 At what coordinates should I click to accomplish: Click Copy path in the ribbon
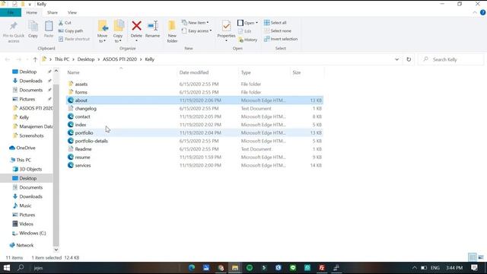pyautogui.click(x=71, y=30)
